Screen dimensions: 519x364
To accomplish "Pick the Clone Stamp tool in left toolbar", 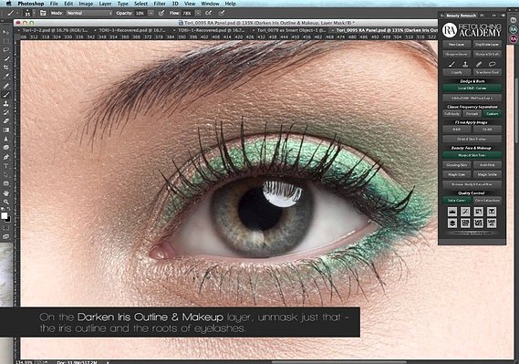I will point(6,104).
